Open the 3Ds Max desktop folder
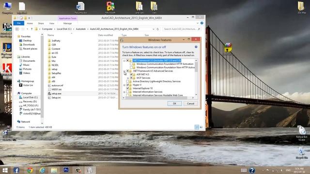Screen dimensions: 310x174 coord(301,6)
